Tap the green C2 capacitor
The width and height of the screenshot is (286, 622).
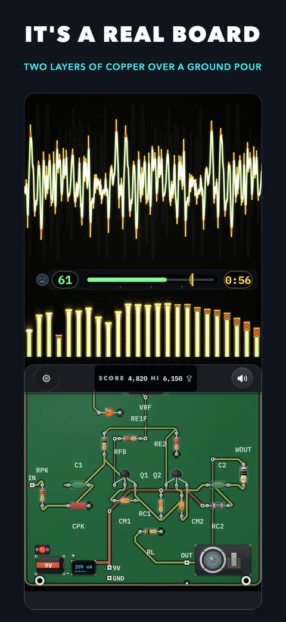[x=217, y=485]
